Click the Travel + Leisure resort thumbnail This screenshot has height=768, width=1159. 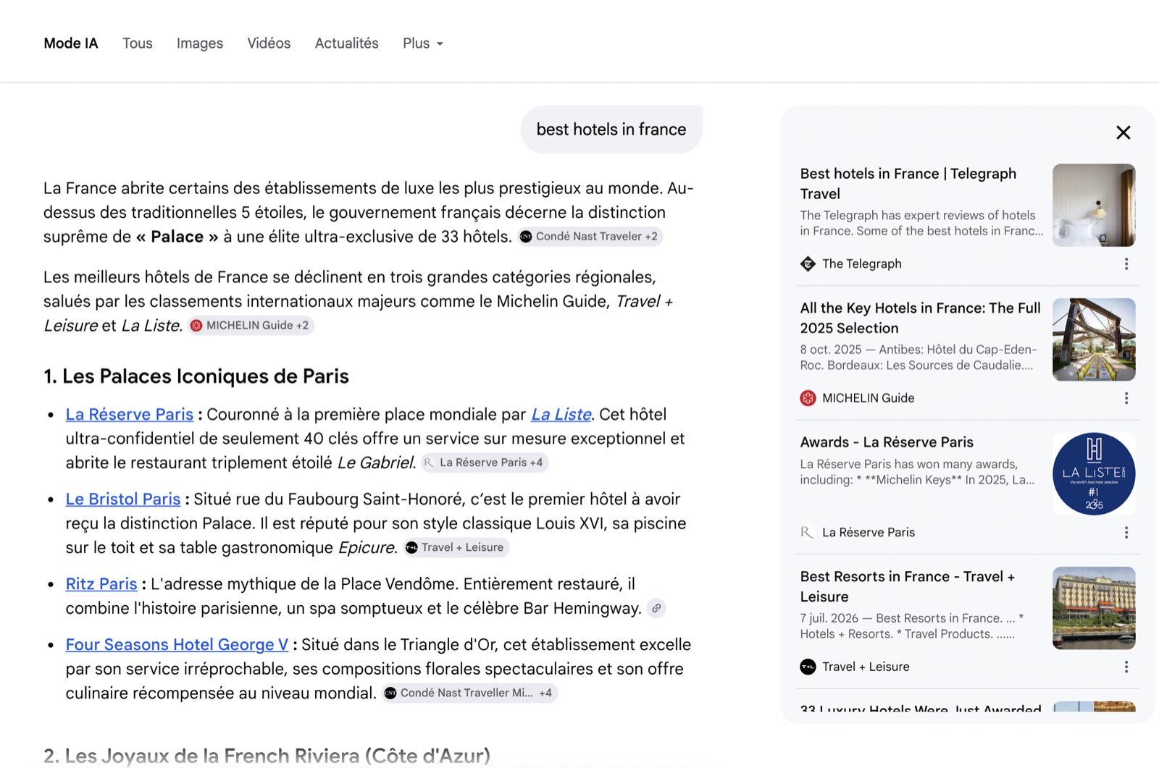[x=1094, y=608]
